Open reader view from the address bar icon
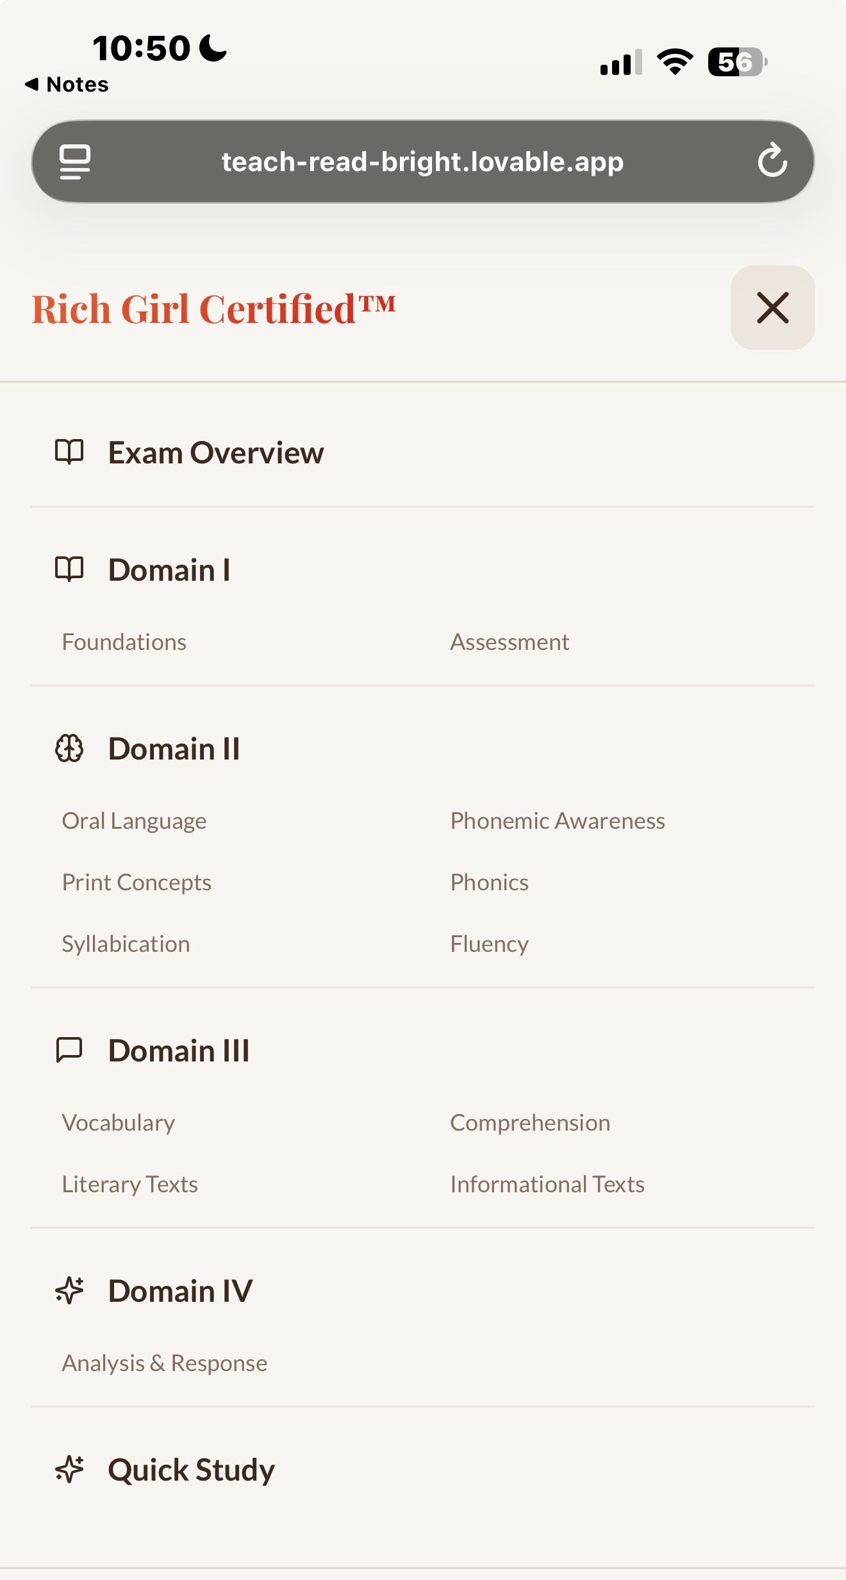Viewport: 846px width, 1580px height. point(74,161)
